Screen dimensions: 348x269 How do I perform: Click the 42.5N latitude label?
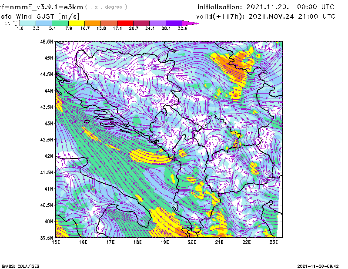tap(47, 140)
